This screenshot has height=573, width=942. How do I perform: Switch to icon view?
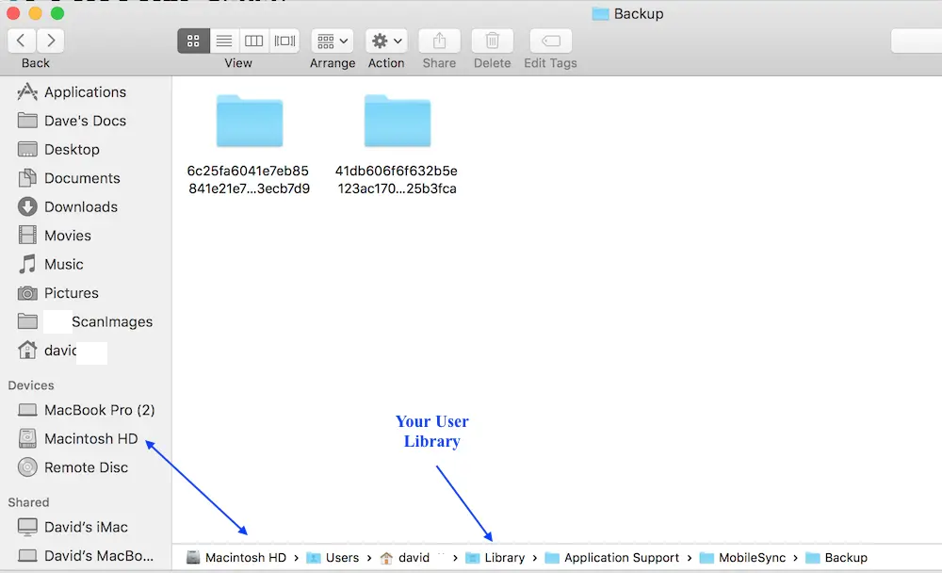click(193, 41)
